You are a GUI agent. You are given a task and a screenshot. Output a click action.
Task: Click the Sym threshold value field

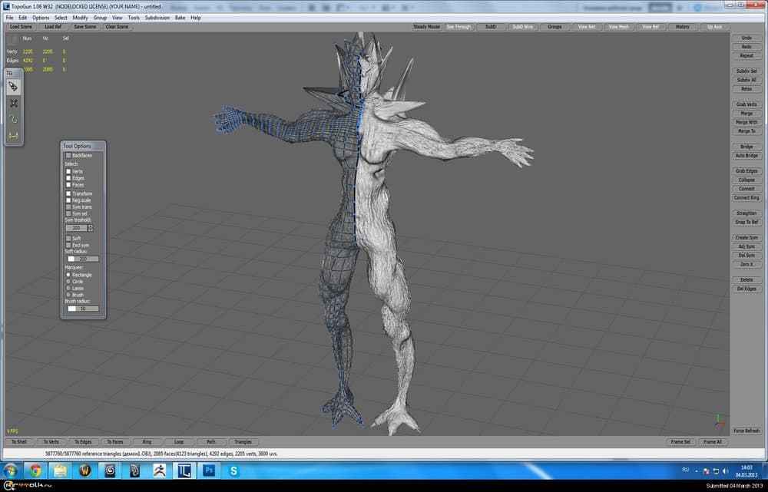[76, 228]
